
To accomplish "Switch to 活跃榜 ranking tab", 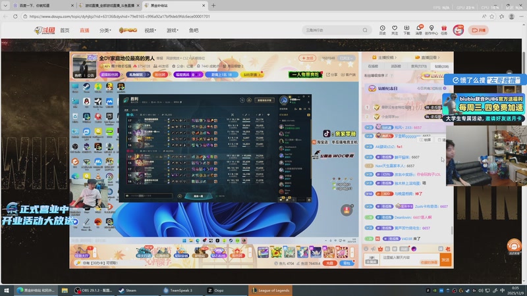I will [x=396, y=66].
